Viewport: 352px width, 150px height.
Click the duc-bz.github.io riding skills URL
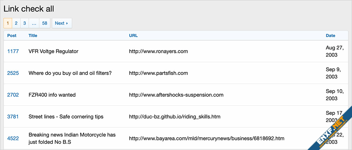(x=174, y=116)
